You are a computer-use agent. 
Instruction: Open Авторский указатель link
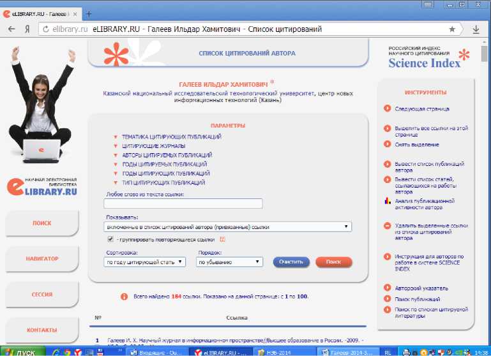pos(421,288)
